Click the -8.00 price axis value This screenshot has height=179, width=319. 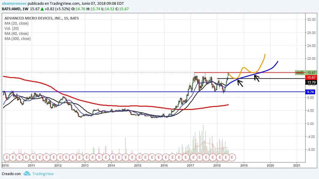click(311, 150)
